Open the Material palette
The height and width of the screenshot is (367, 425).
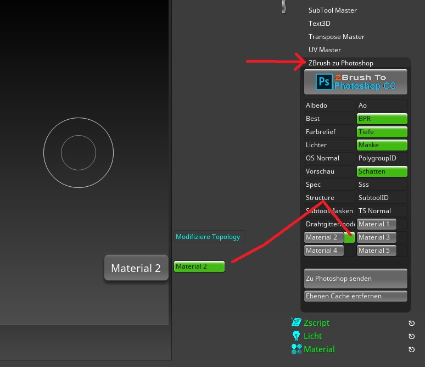coord(319,349)
